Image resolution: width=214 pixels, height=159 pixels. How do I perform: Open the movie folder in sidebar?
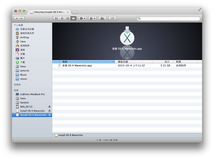pyautogui.click(x=24, y=79)
